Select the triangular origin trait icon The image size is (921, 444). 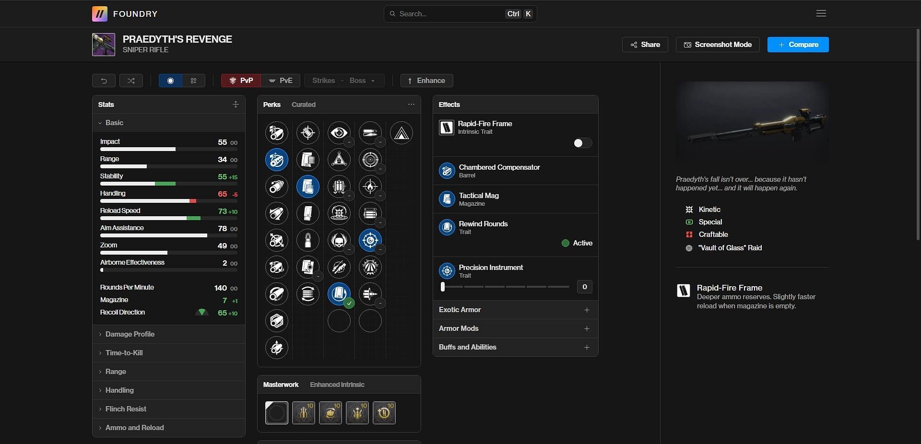click(x=401, y=133)
